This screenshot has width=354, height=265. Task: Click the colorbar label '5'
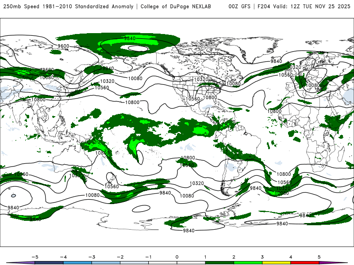pos(319,257)
